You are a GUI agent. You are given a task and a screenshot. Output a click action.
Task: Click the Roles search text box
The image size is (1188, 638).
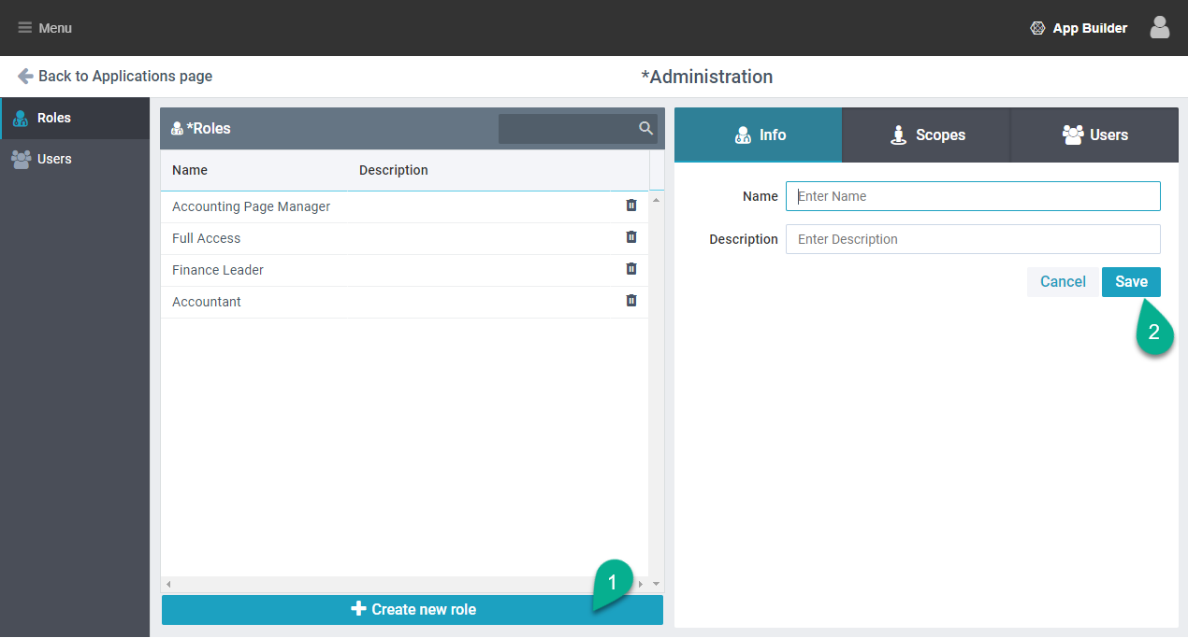click(567, 129)
